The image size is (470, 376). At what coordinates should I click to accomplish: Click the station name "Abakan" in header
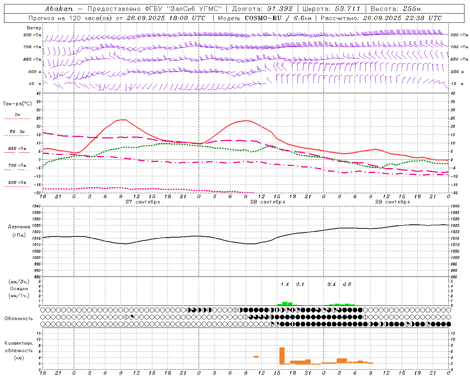click(59, 9)
